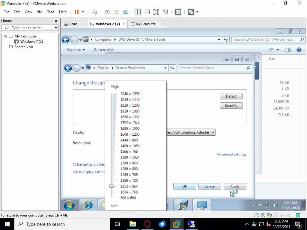This screenshot has width=307, height=230.
Task: Click the Apply button
Action: tap(235, 186)
